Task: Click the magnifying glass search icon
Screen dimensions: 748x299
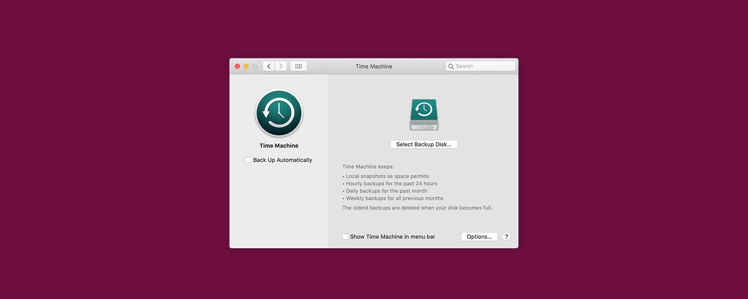Action: (451, 66)
